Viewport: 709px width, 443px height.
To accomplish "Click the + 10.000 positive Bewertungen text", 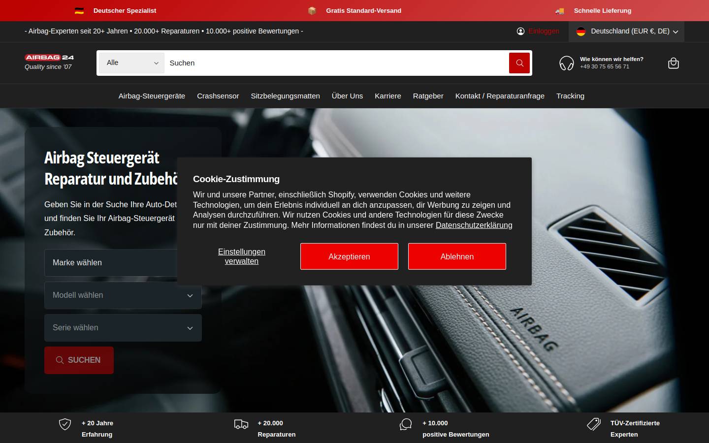I will [455, 429].
